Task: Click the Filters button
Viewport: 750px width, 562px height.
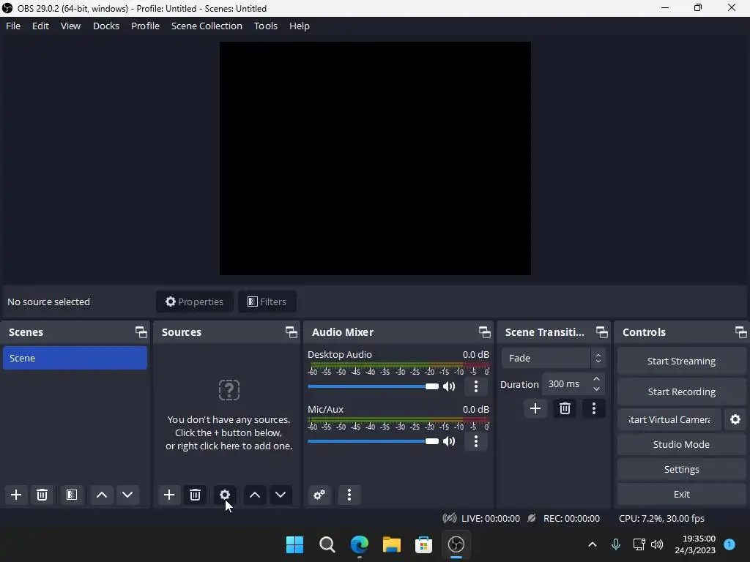Action: [267, 301]
